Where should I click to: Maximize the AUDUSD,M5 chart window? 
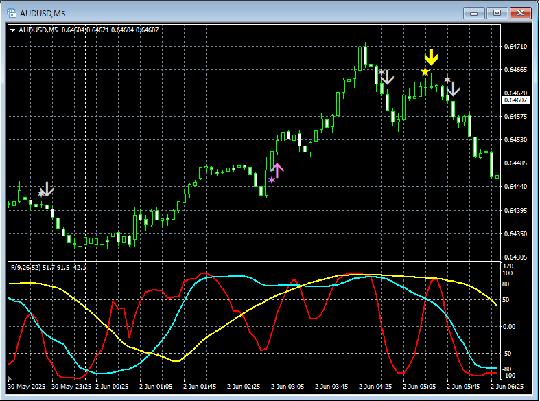coord(497,12)
